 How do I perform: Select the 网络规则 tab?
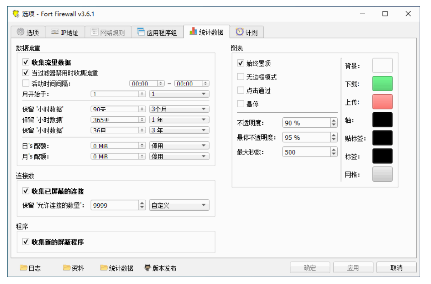[x=107, y=32]
